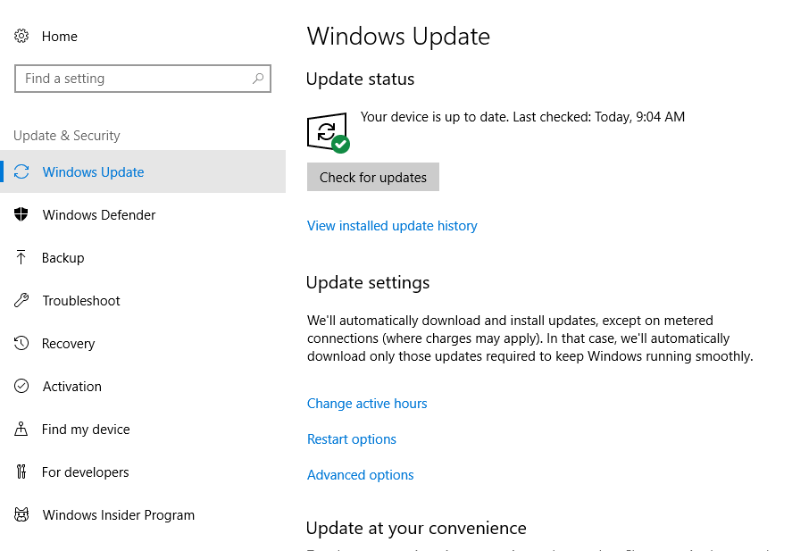Click the Find my device person icon
Viewport: 792px width, 551px height.
(x=21, y=429)
